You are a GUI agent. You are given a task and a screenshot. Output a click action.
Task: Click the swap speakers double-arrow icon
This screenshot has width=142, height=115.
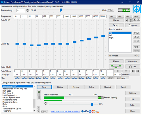[136, 47]
